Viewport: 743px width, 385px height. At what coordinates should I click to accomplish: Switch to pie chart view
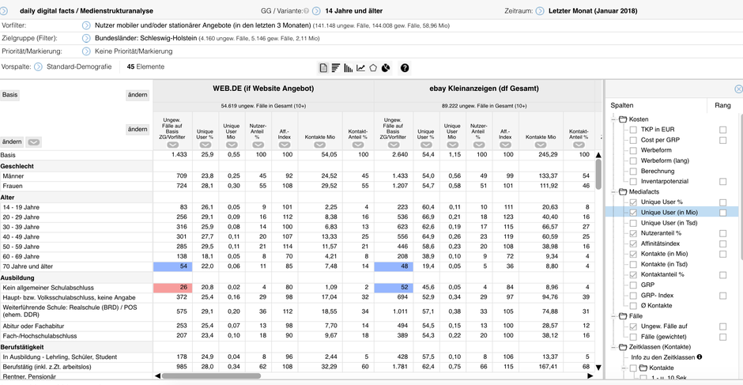(386, 68)
